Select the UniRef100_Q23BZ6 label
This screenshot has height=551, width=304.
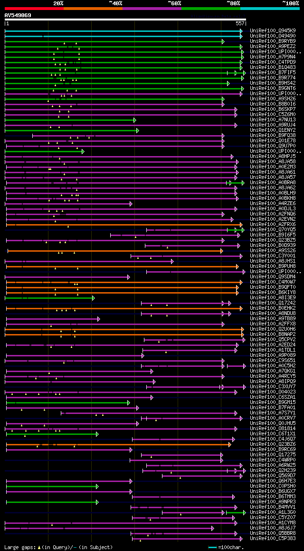click(273, 444)
